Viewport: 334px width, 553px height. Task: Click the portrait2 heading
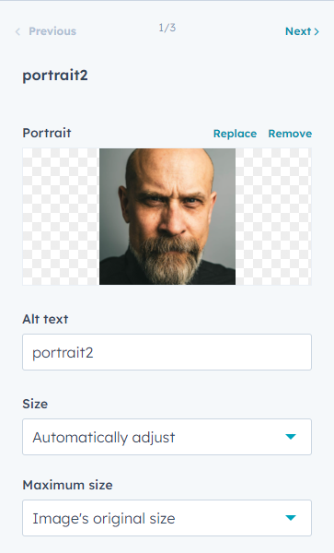pyautogui.click(x=55, y=76)
